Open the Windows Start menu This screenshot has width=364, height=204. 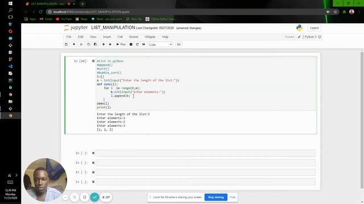point(10,3)
